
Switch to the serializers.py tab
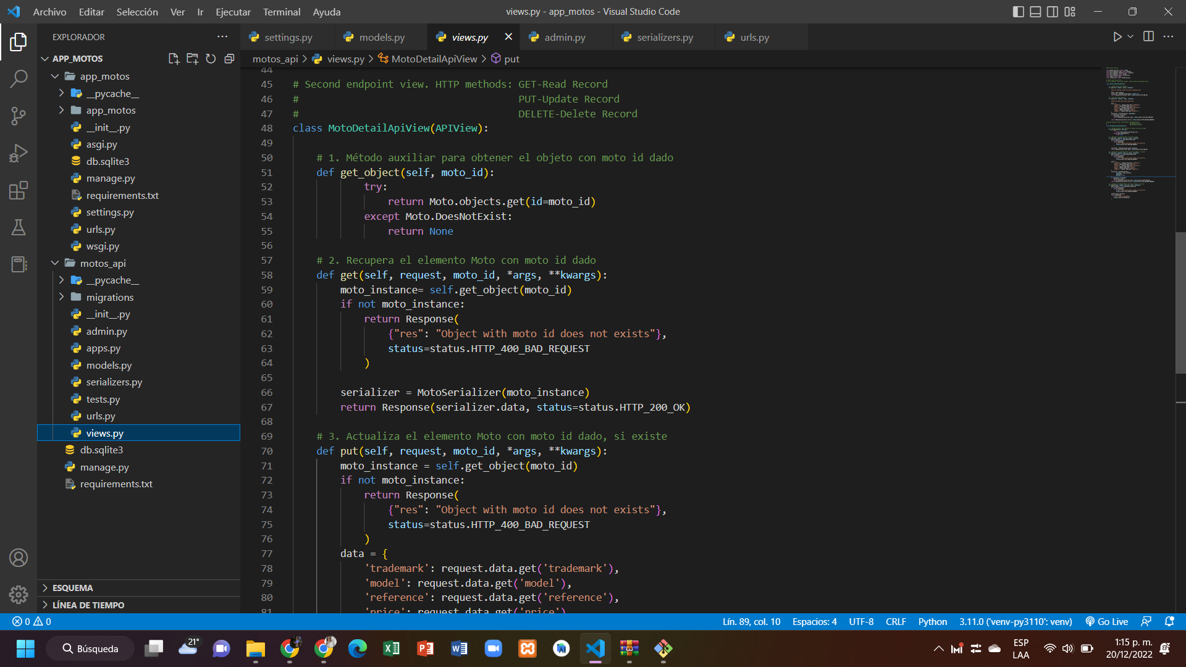(664, 37)
